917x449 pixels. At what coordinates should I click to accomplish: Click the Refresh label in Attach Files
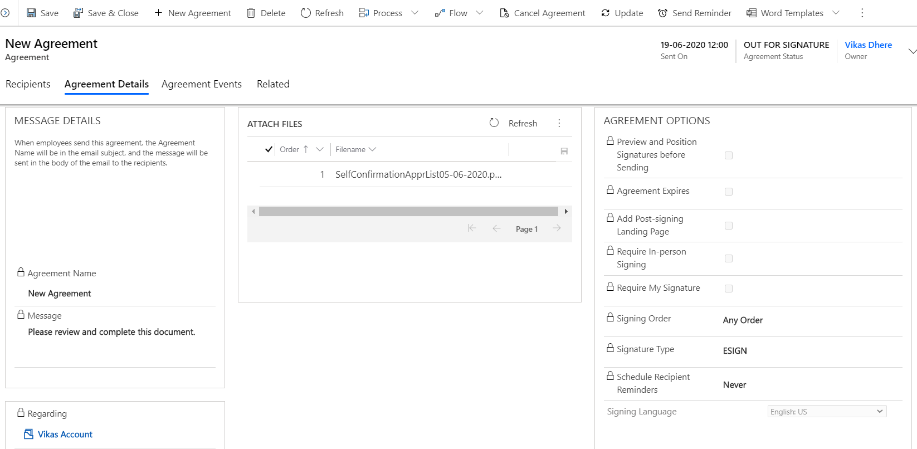tap(523, 124)
